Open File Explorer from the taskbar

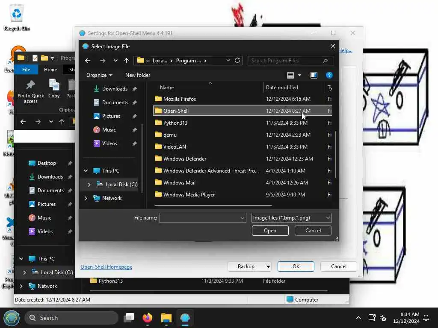point(166,318)
